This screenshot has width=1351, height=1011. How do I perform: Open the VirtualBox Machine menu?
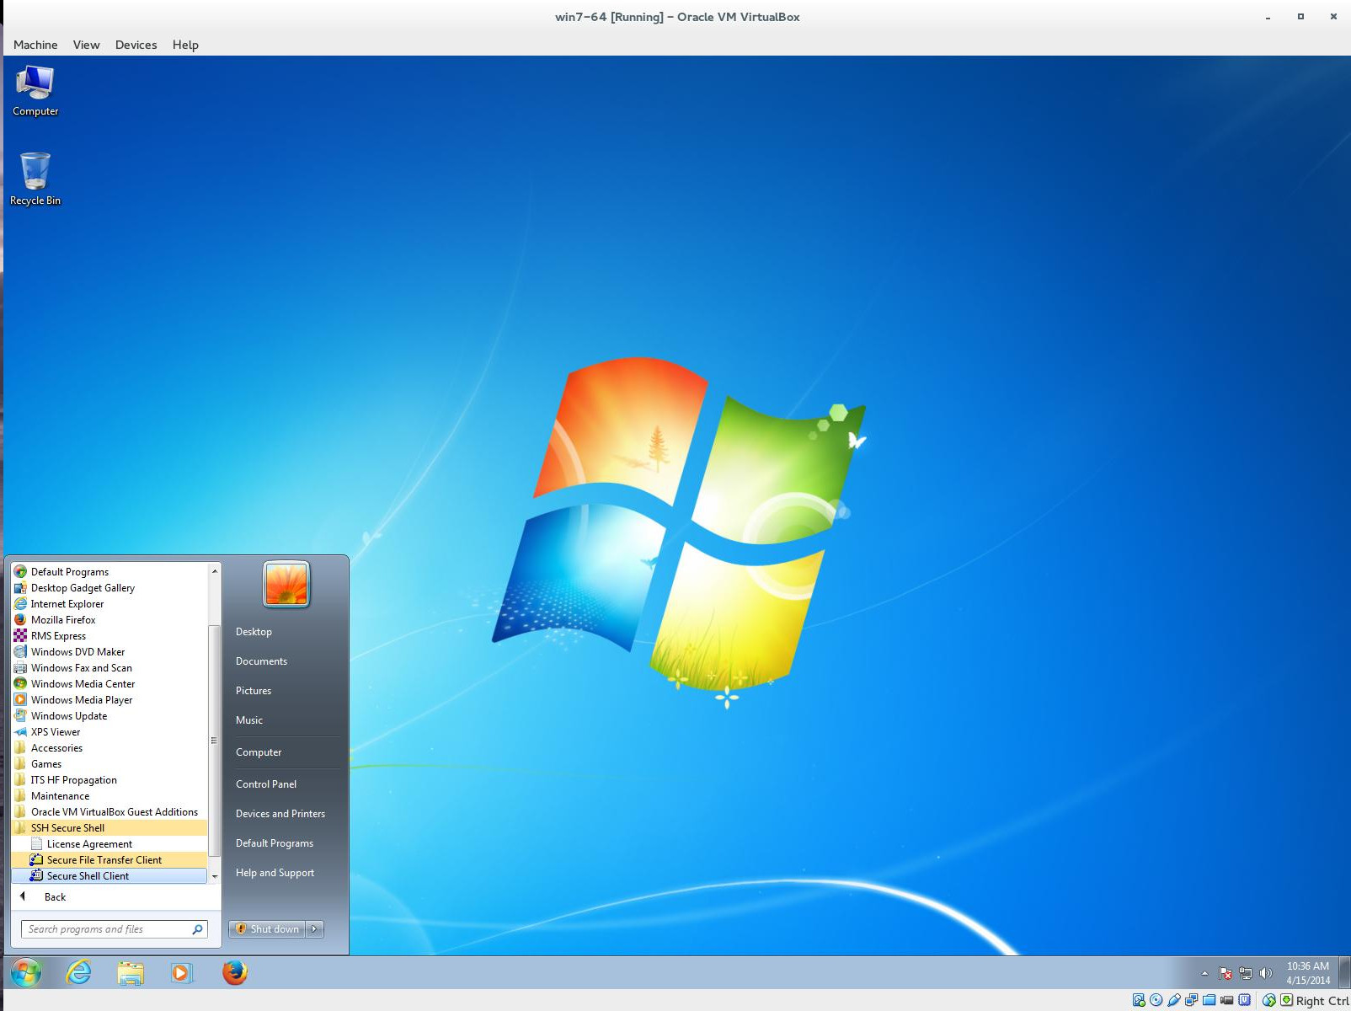35,45
